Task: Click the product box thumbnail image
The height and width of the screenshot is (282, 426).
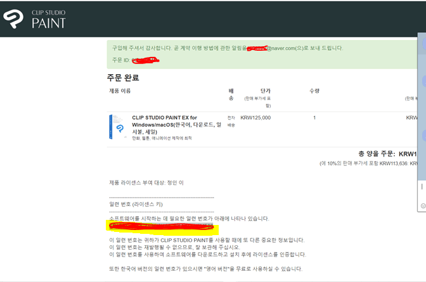Action: point(117,127)
